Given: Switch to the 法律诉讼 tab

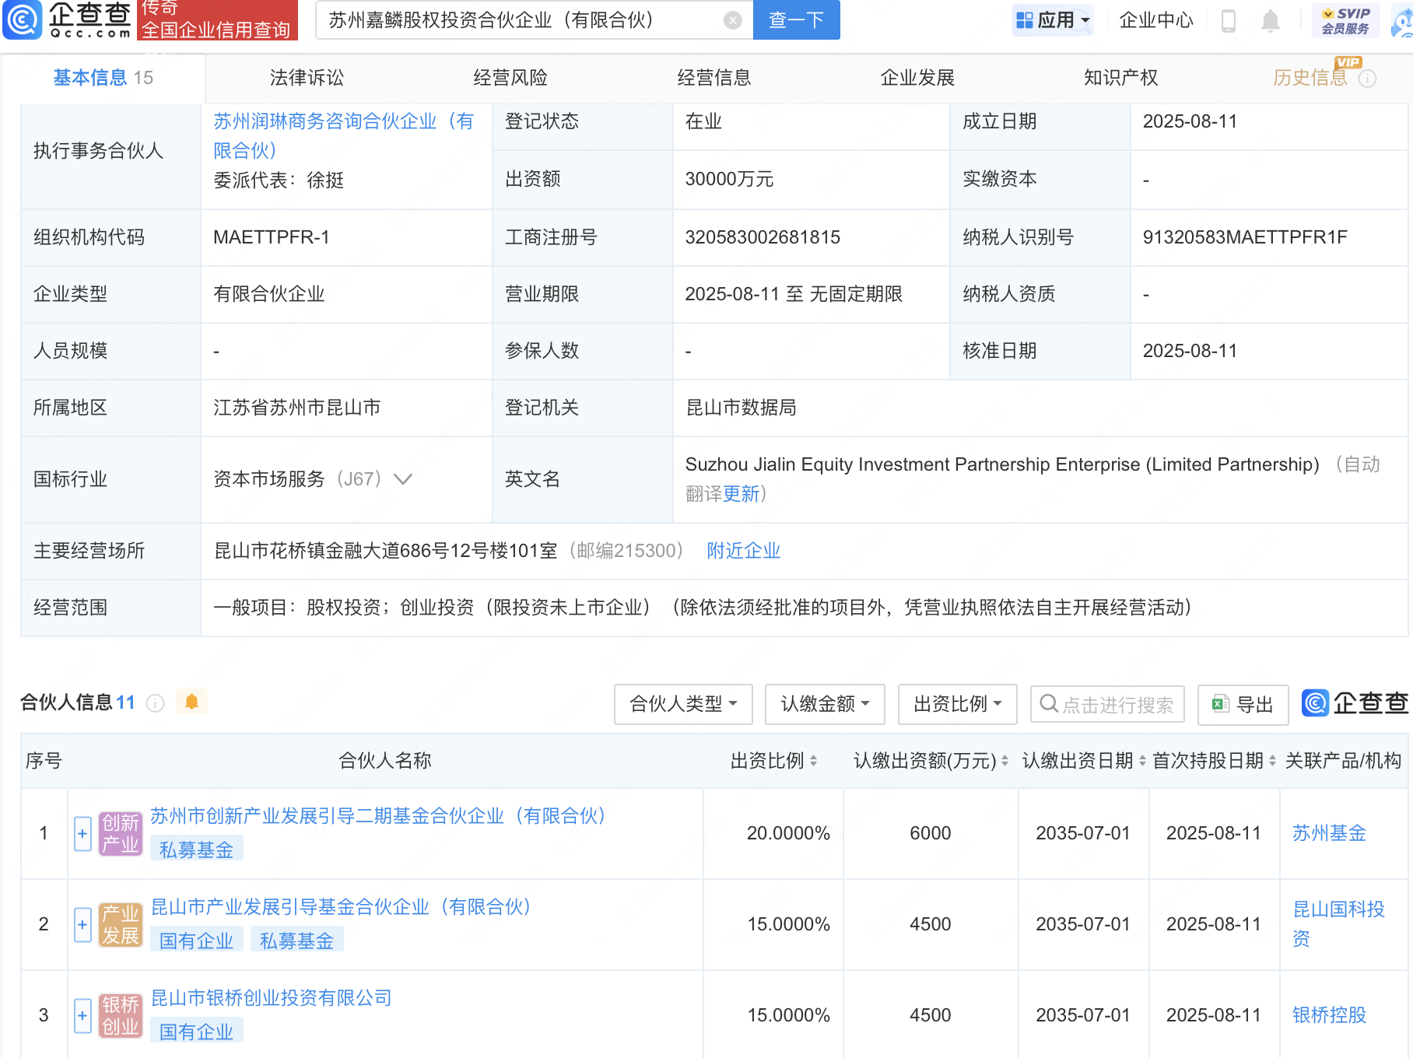Looking at the screenshot, I should click(x=307, y=78).
